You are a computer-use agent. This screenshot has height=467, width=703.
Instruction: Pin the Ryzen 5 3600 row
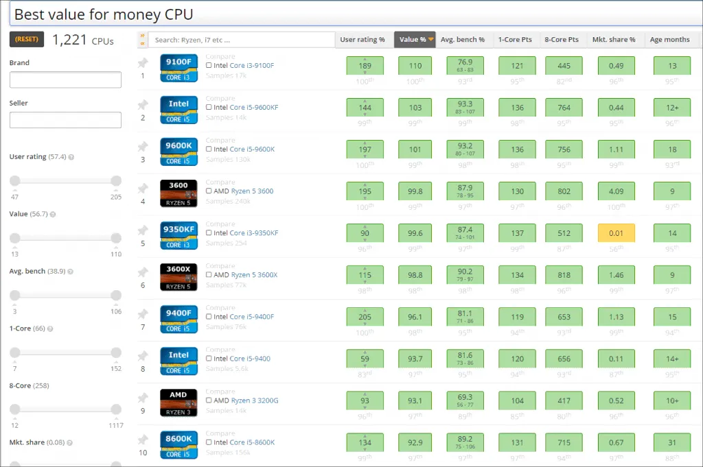click(x=143, y=189)
